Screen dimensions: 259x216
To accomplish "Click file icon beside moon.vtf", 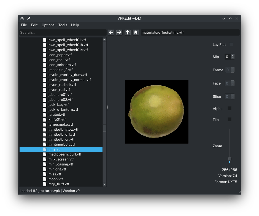I will 45,179.
